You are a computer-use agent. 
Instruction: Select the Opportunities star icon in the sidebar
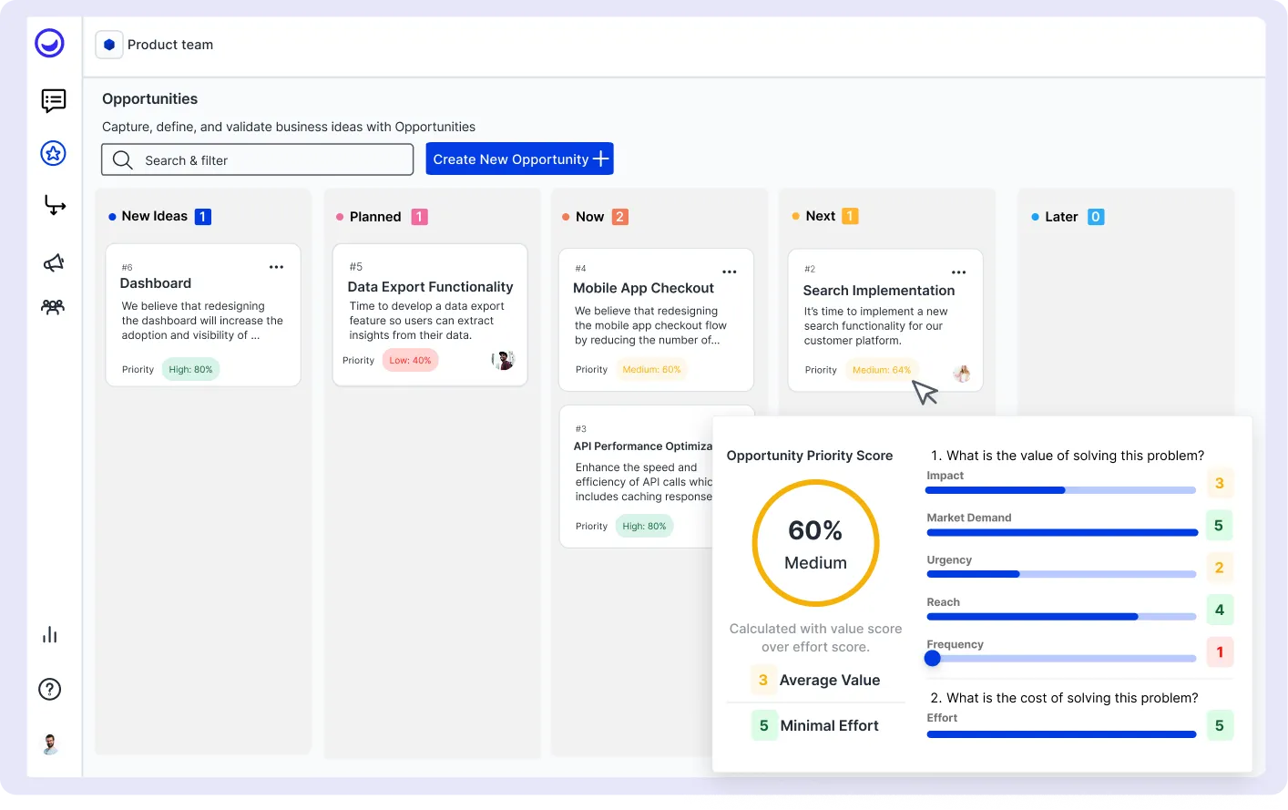(53, 154)
